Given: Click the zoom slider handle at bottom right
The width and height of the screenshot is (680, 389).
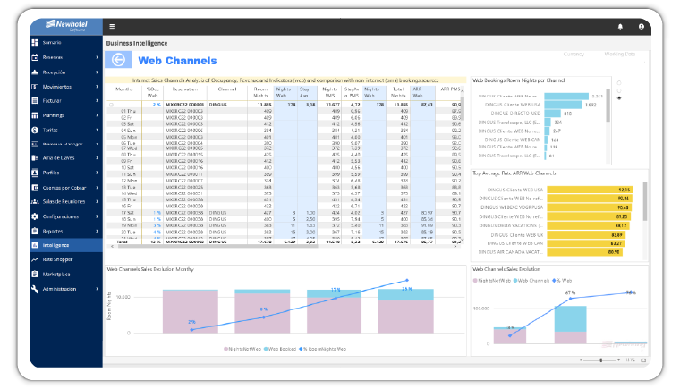Looking at the screenshot, I should tap(600, 360).
